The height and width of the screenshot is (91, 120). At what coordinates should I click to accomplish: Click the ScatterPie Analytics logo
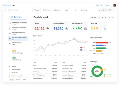7,6
